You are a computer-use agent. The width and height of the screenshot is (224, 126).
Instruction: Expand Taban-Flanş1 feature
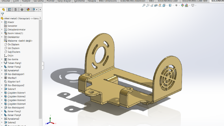pos(2,63)
